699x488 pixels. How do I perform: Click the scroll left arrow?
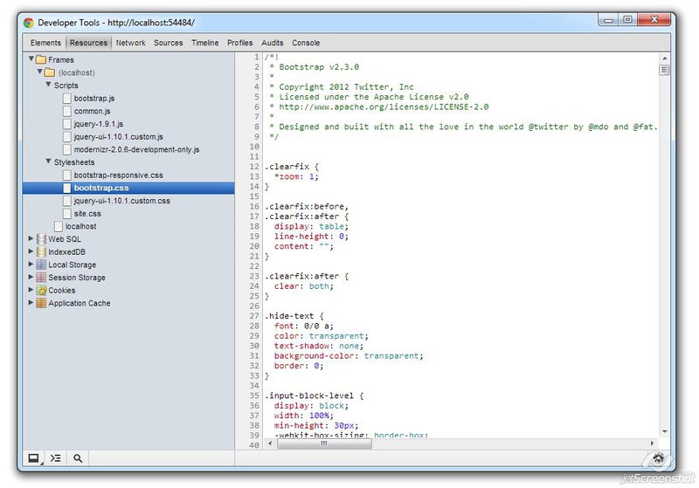pyautogui.click(x=270, y=443)
